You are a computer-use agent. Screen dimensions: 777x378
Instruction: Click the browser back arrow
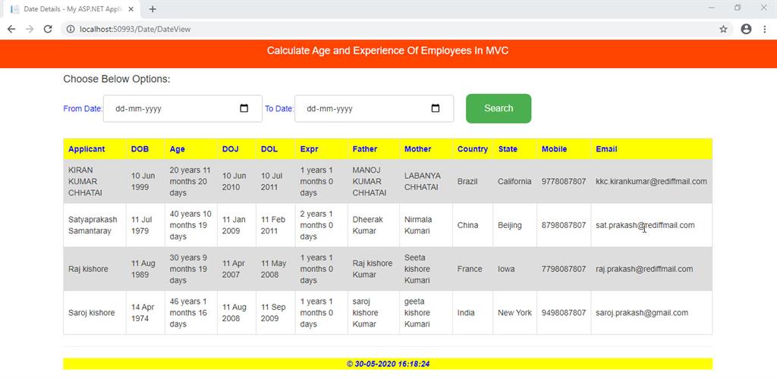coord(11,30)
